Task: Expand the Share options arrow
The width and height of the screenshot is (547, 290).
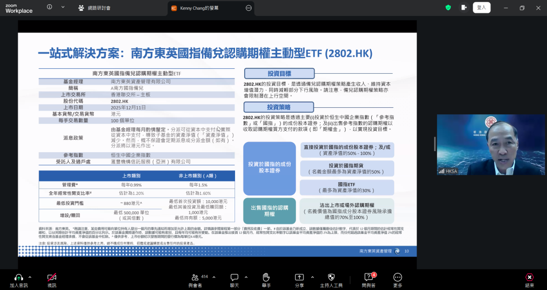Action: pyautogui.click(x=310, y=277)
